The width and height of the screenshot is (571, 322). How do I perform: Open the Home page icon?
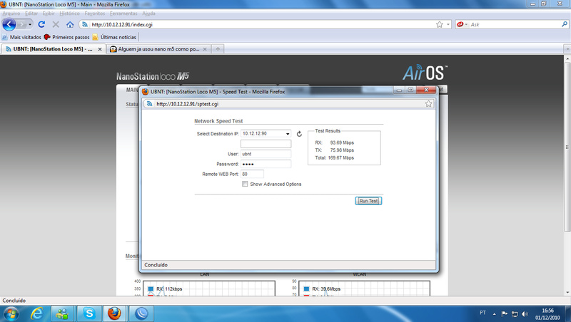pyautogui.click(x=70, y=24)
